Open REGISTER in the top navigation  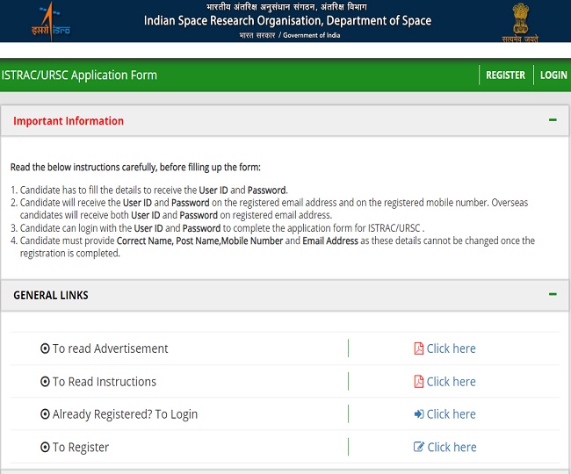click(x=505, y=75)
